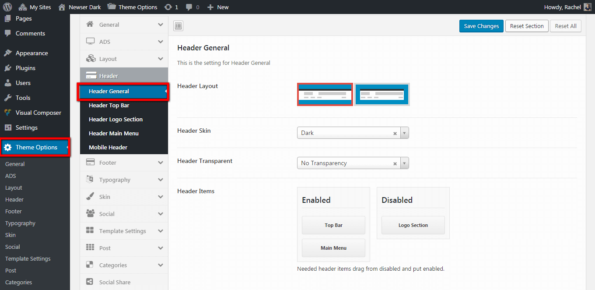Click the Top Bar enabled item

tap(333, 225)
